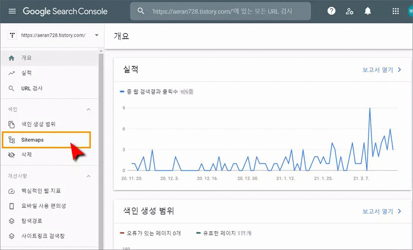Open the help question mark icon
The height and width of the screenshot is (250, 413).
click(x=331, y=11)
